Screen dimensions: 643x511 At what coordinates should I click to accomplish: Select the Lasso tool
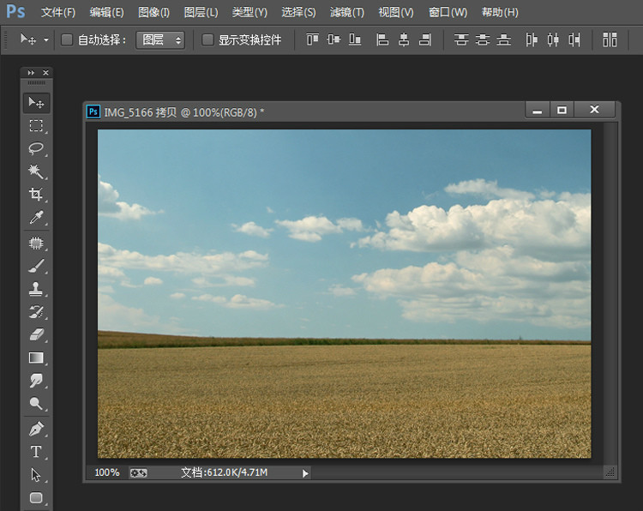point(36,148)
